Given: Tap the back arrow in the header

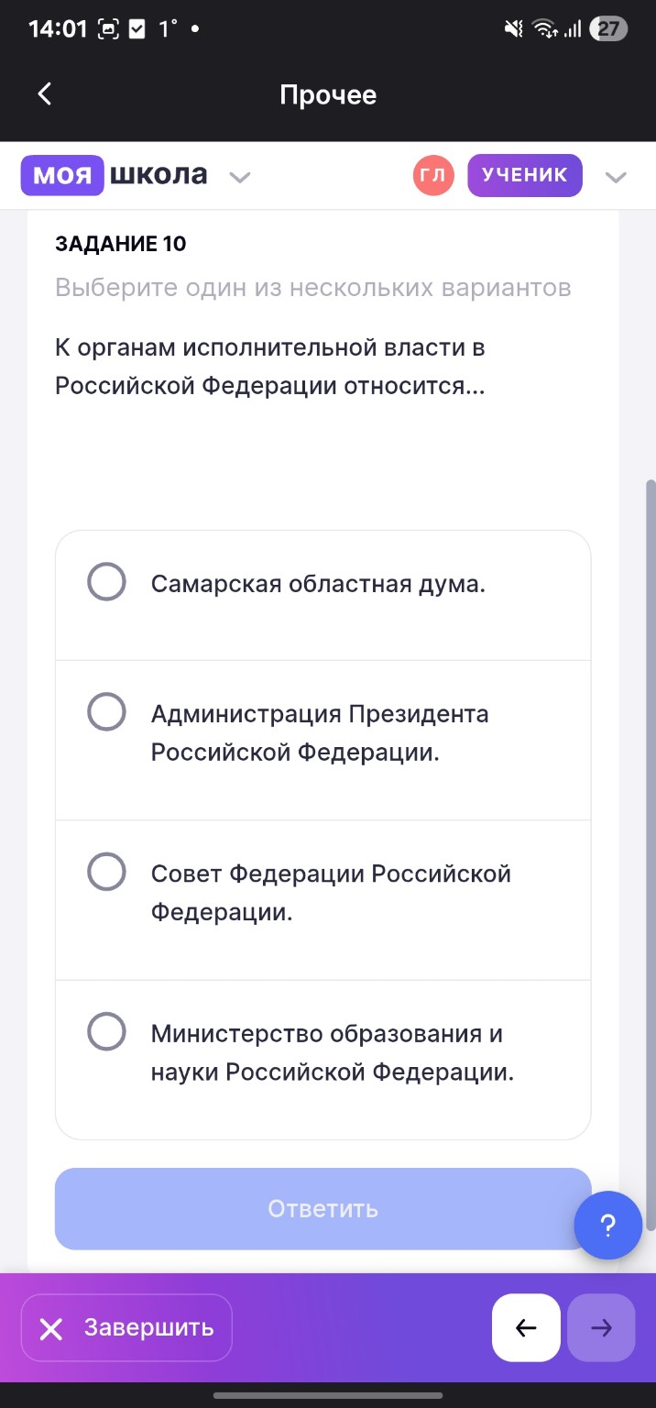Looking at the screenshot, I should point(43,93).
